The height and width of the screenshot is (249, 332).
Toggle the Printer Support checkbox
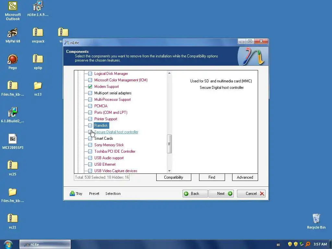point(90,119)
